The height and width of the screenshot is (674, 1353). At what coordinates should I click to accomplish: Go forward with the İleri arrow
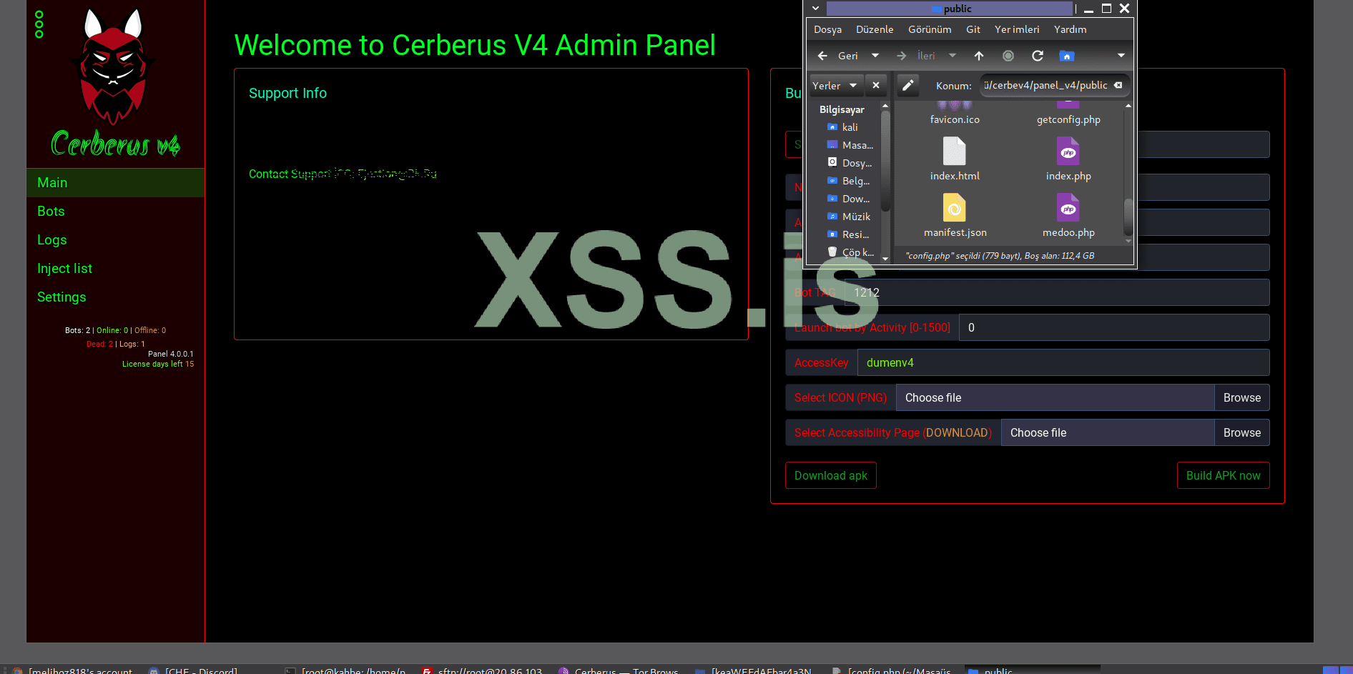click(x=917, y=56)
